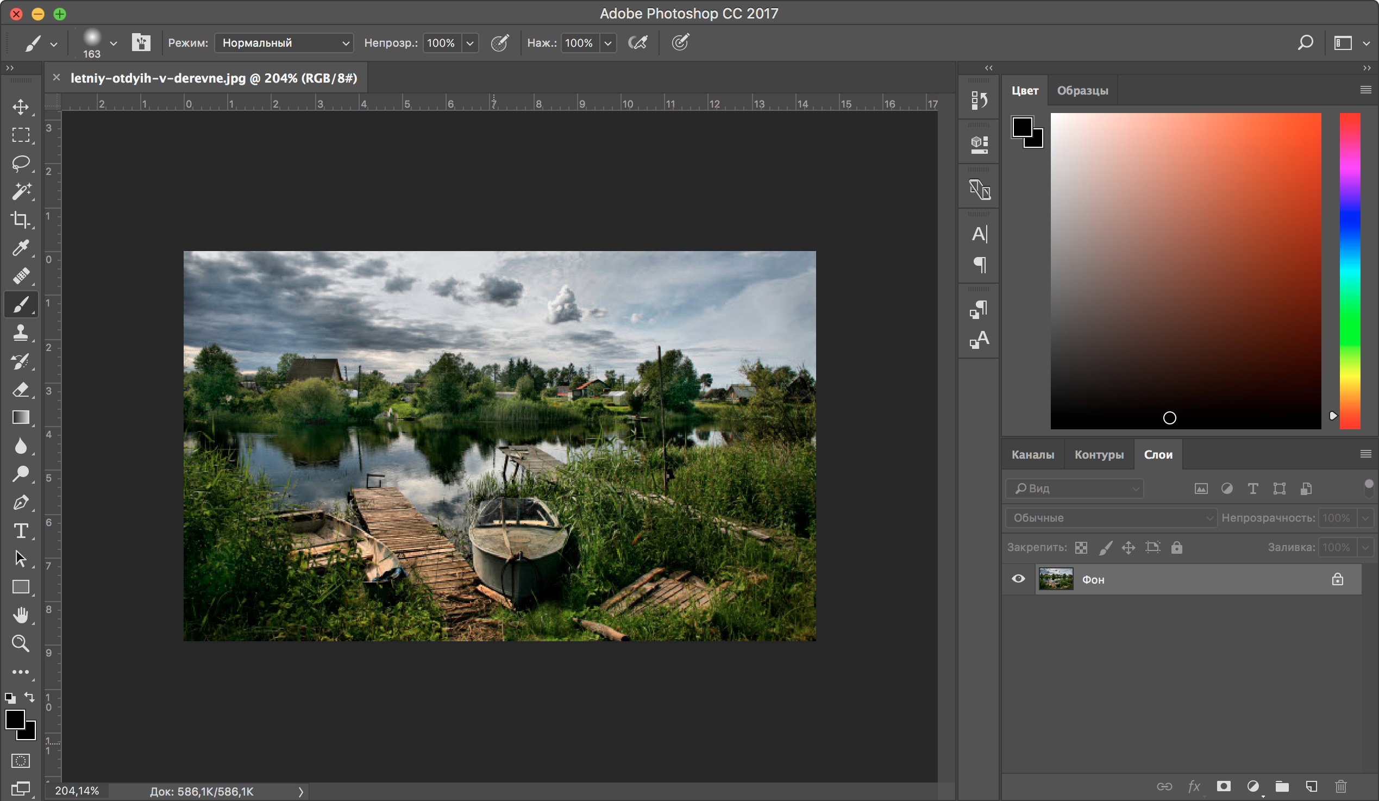Expand the Наж. flow dropdown arrow
This screenshot has width=1379, height=801.
pyautogui.click(x=607, y=43)
